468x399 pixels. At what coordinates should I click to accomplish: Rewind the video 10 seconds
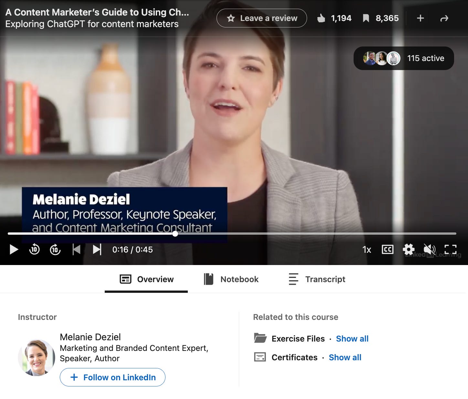pos(34,250)
